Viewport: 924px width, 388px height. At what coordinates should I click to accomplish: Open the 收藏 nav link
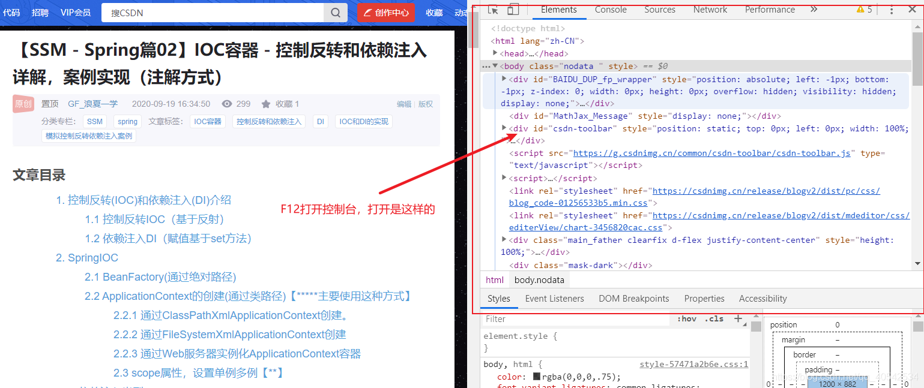coord(434,13)
